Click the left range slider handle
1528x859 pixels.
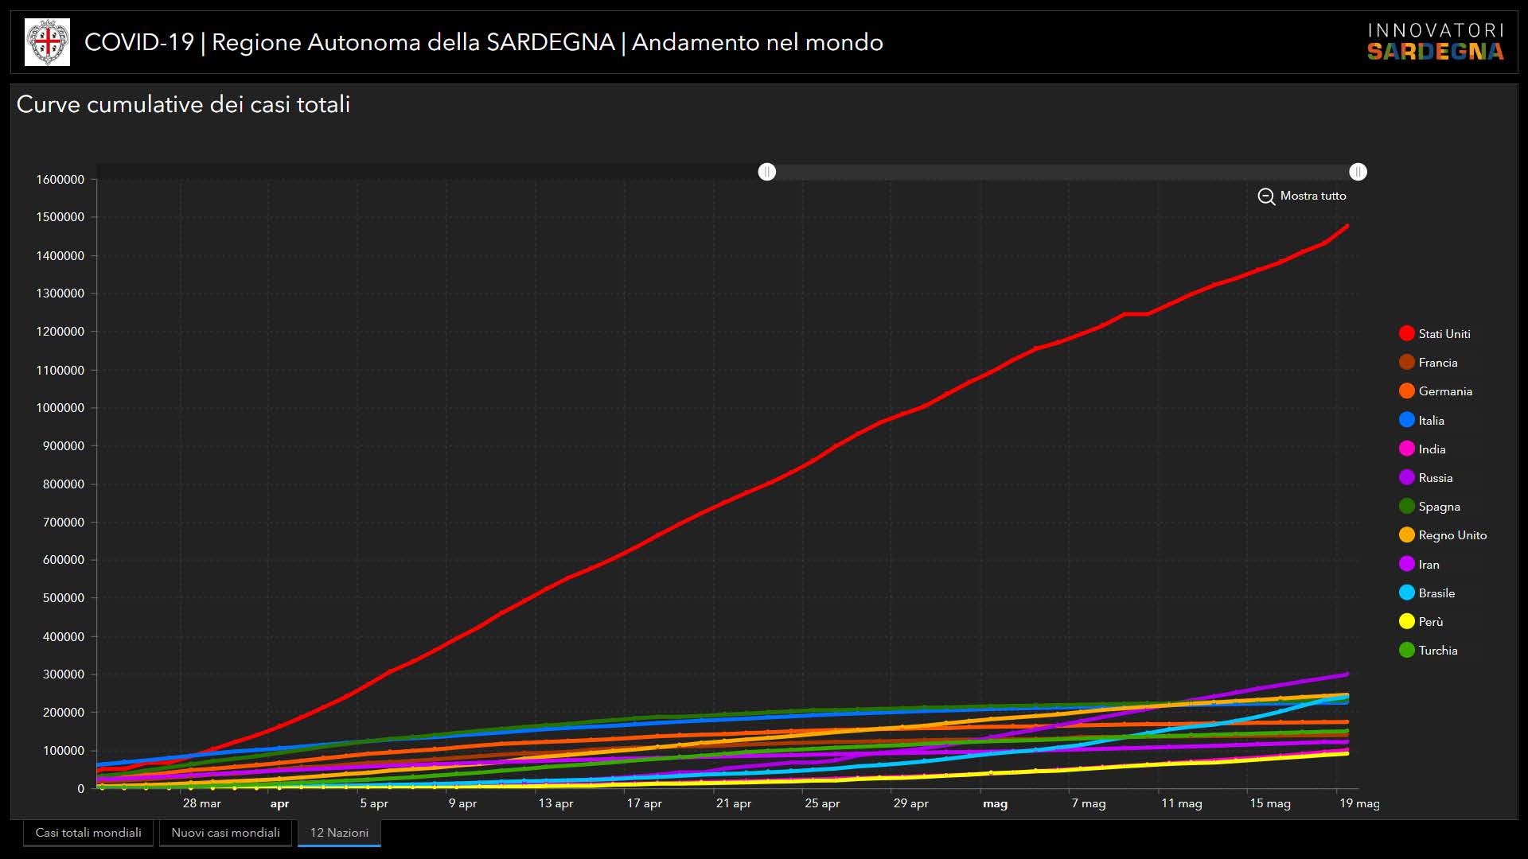(x=766, y=172)
